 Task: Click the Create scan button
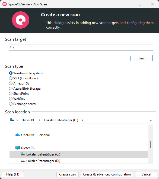pyautogui.click(x=68, y=174)
